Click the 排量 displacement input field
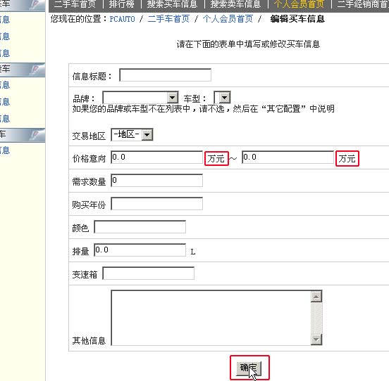The height and width of the screenshot is (381, 389). pyautogui.click(x=140, y=250)
